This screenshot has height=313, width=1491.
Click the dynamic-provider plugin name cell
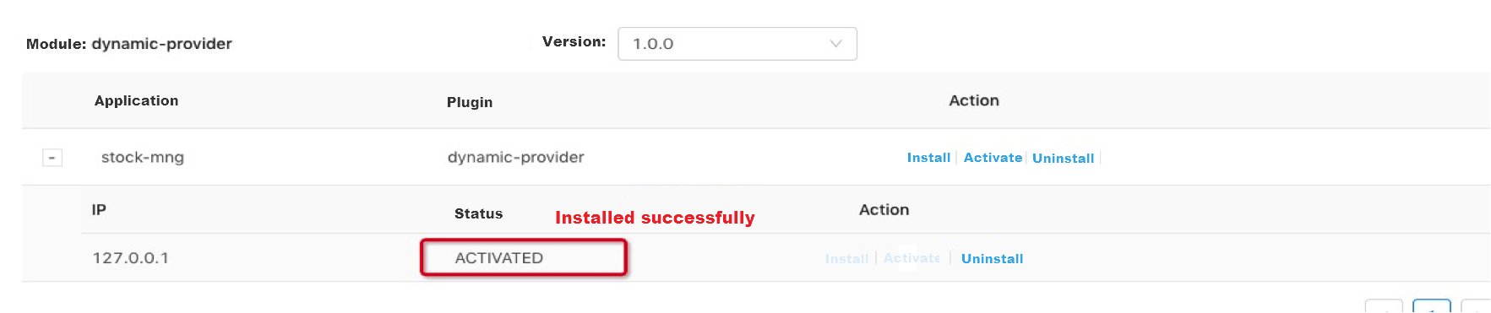[x=515, y=157]
